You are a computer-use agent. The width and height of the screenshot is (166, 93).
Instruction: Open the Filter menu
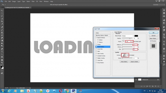pyautogui.click(x=33, y=2)
